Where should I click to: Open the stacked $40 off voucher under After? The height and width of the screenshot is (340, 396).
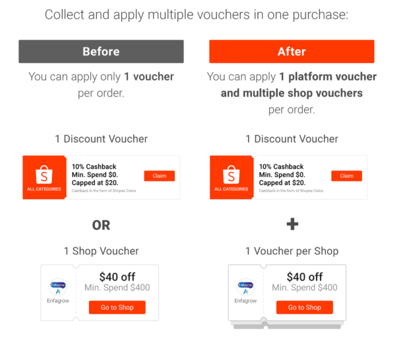pos(287,294)
